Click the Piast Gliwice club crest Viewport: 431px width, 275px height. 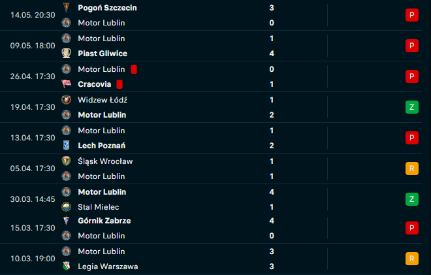point(66,54)
